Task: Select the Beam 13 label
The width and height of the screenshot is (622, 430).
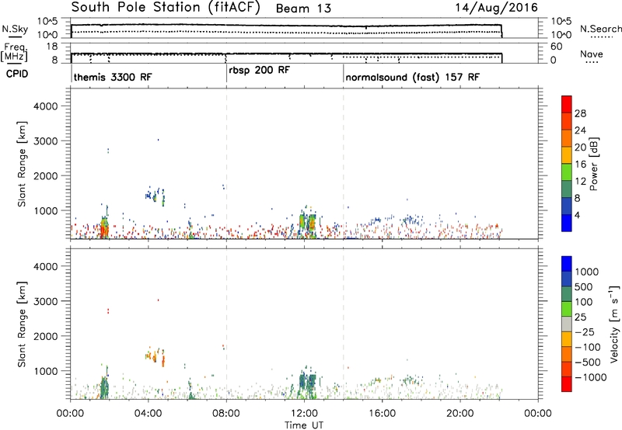Action: click(303, 9)
